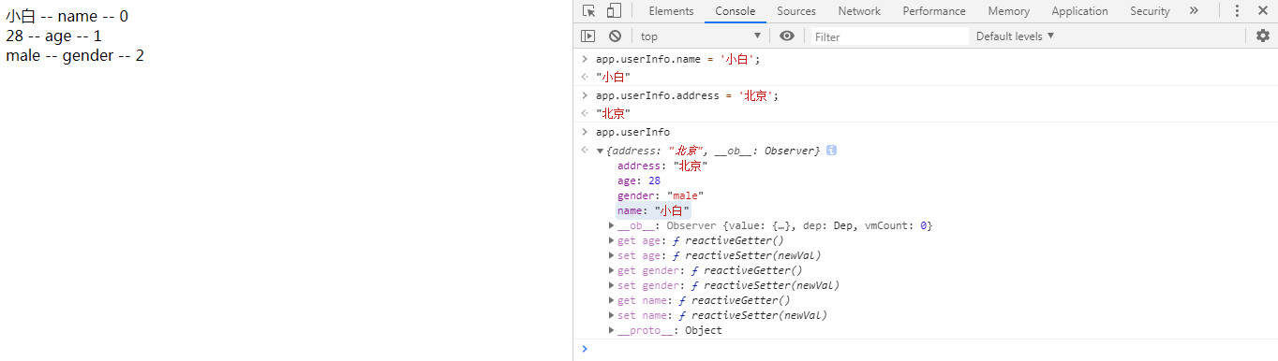The width and height of the screenshot is (1278, 361).
Task: Expand the set gender reactiveSetter
Action: point(612,285)
